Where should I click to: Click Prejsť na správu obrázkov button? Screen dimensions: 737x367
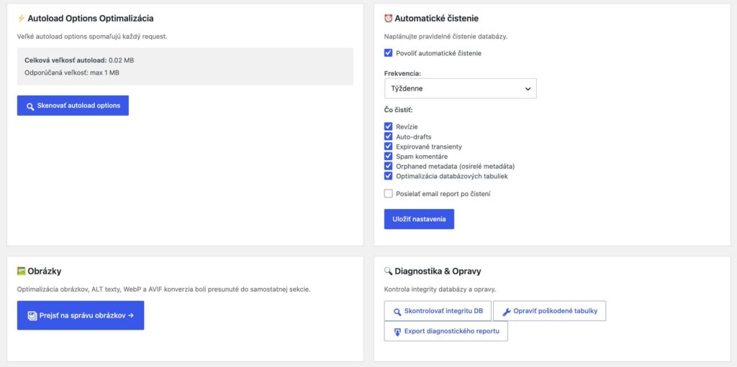81,315
